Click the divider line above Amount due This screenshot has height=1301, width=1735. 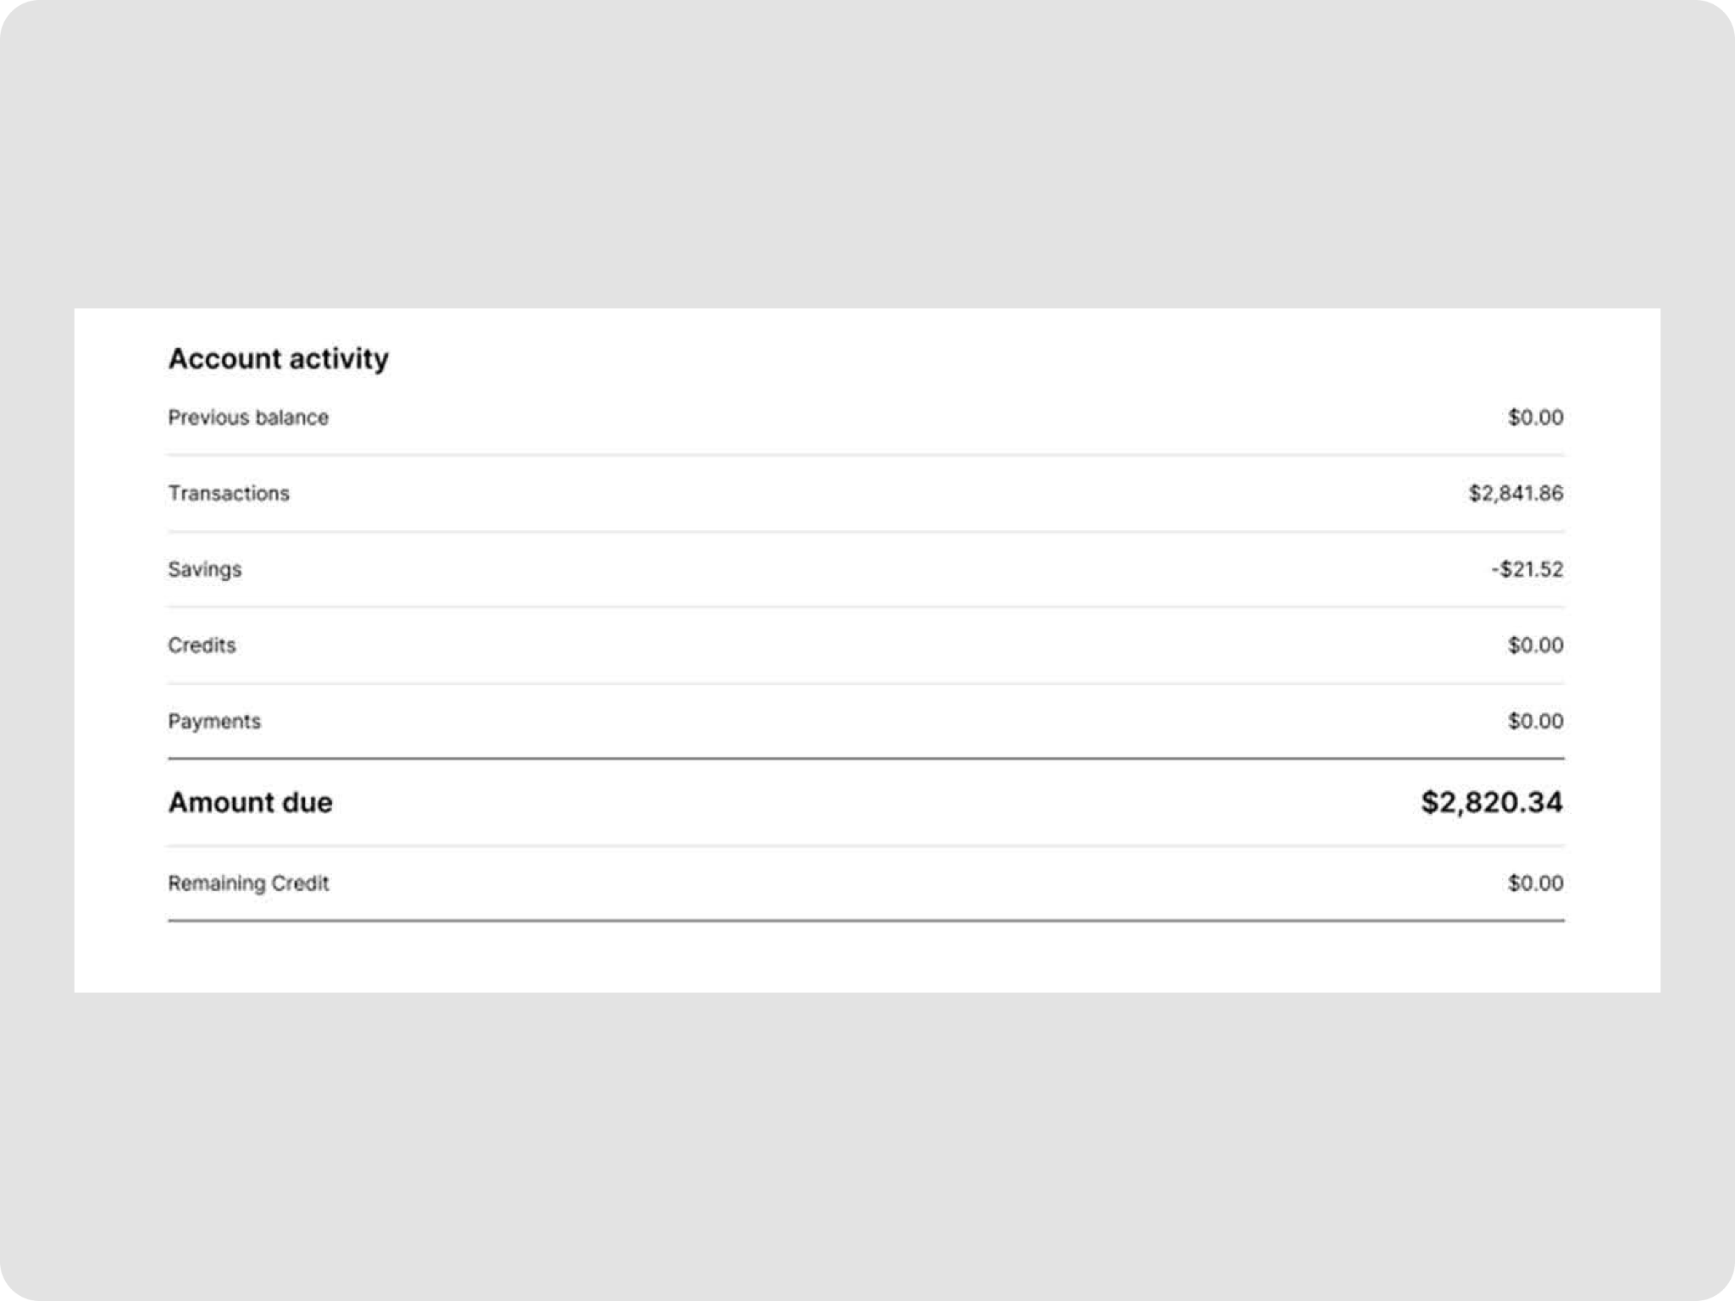pyautogui.click(x=866, y=759)
